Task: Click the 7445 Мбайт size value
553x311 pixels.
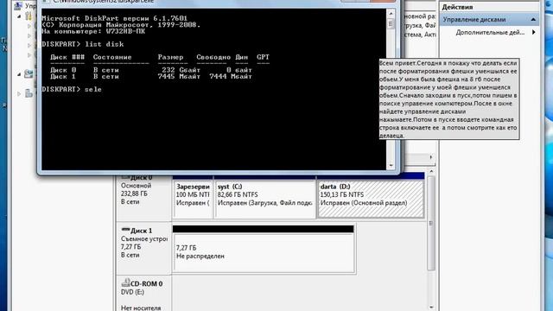Action: click(179, 77)
